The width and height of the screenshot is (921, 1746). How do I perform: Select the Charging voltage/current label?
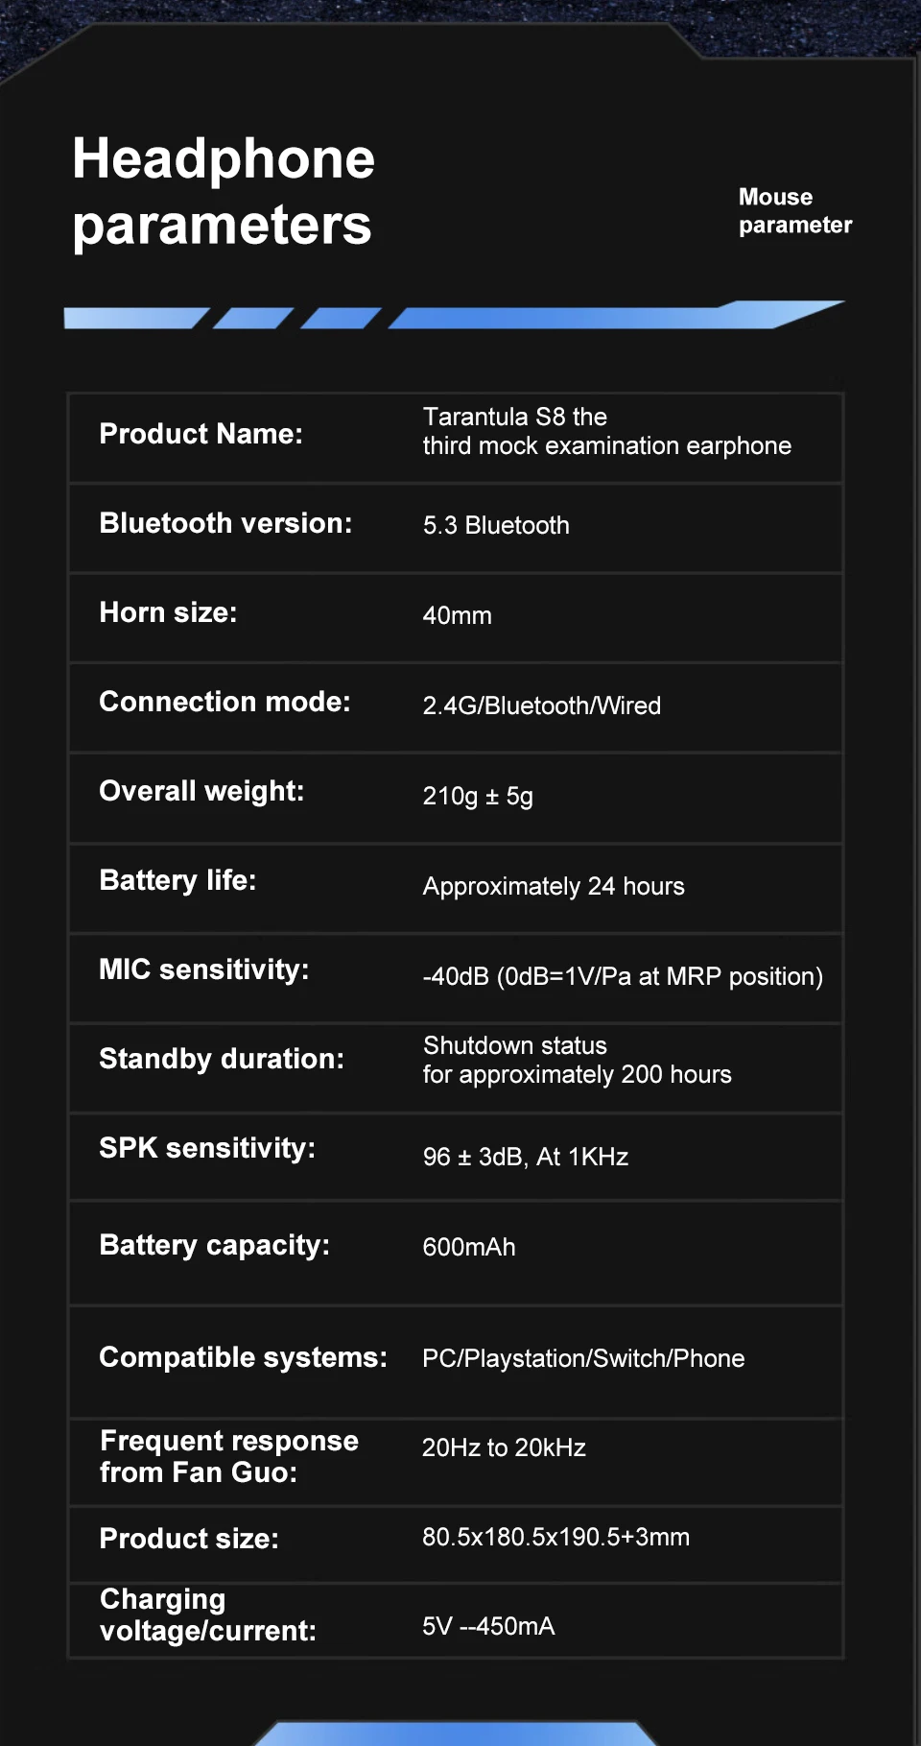click(207, 1614)
